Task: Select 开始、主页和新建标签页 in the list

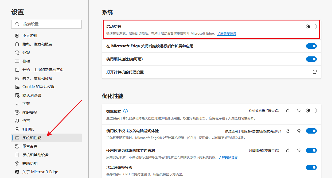Action: pos(46,70)
